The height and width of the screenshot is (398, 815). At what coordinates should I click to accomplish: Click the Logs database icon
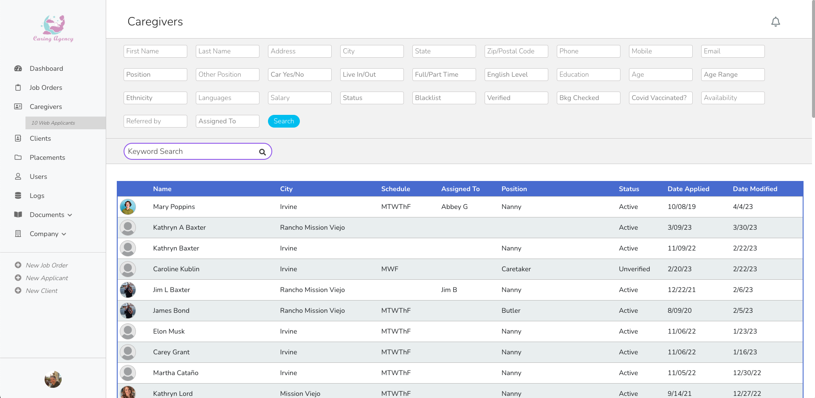pos(18,196)
